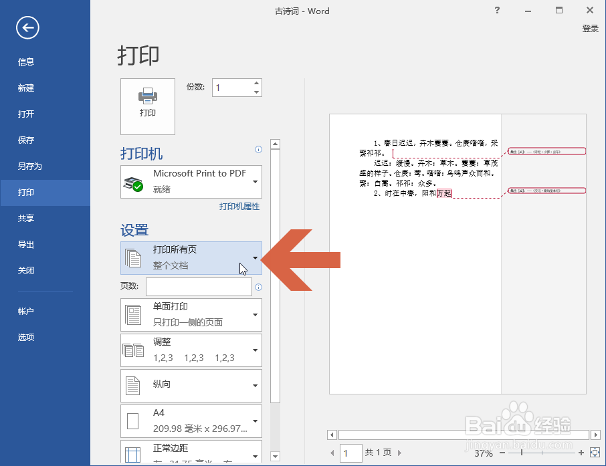
Task: Click the 正常边距 margins icon
Action: [x=132, y=455]
